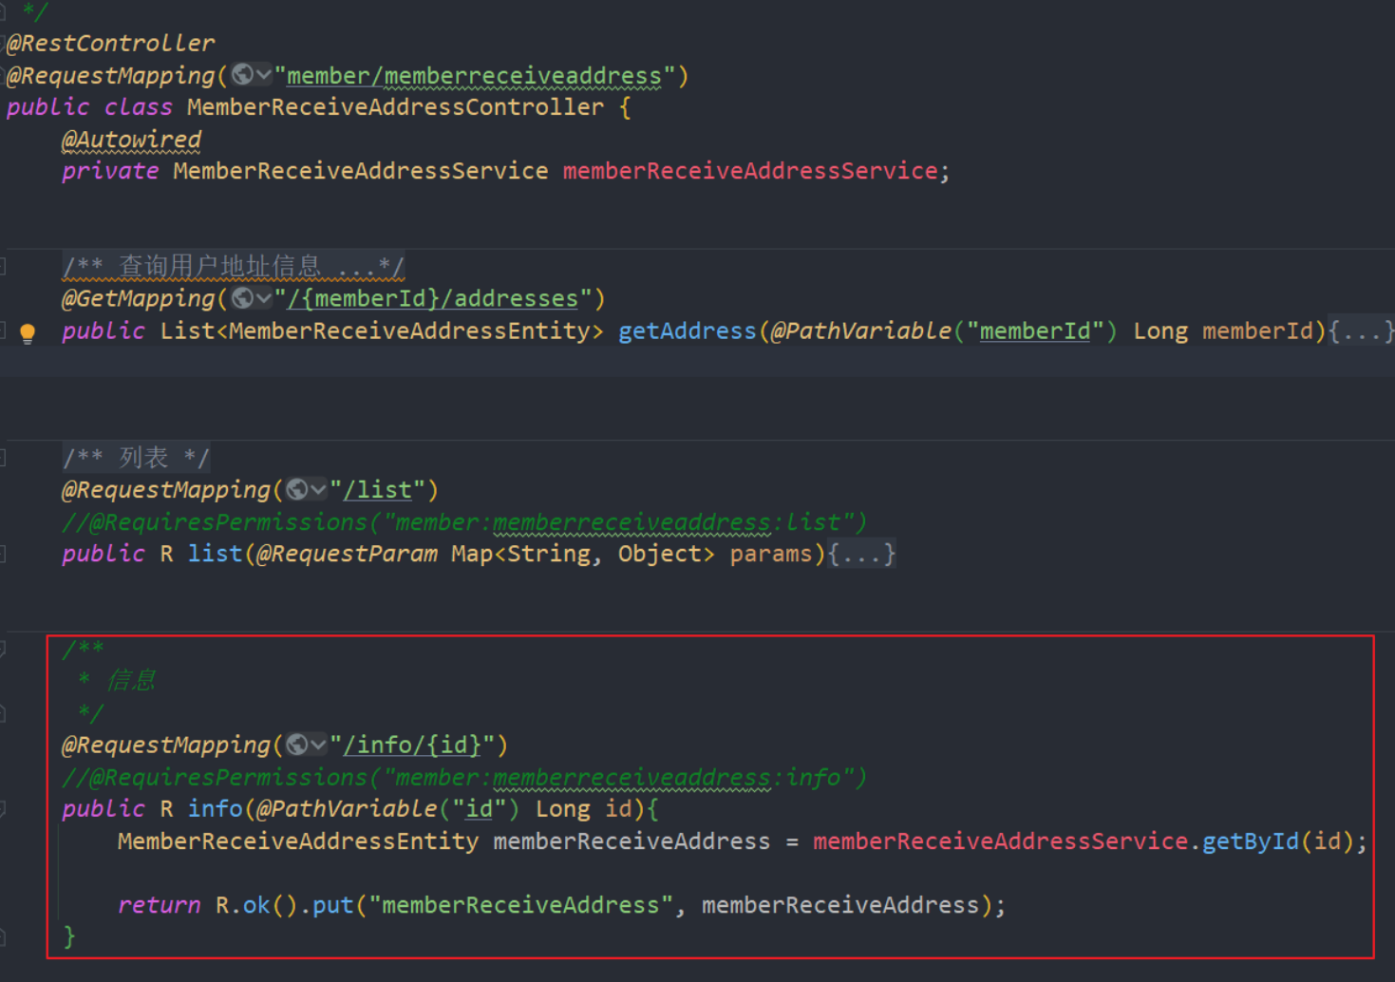1395x982 pixels.
Task: Click return type List<MemberReceiveAddressEntity>
Action: coord(382,330)
